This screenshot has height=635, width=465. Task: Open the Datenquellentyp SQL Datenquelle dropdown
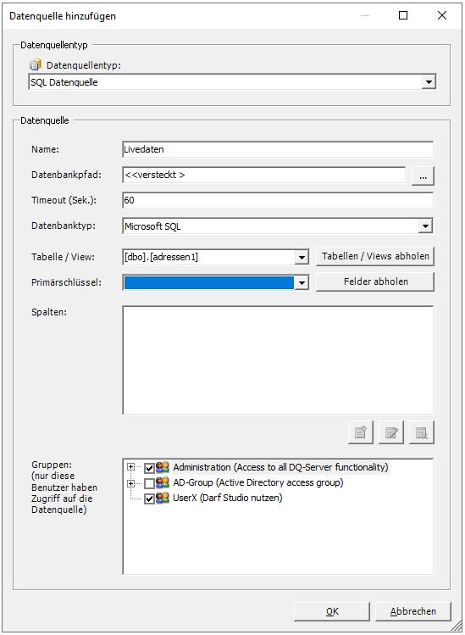tap(429, 82)
